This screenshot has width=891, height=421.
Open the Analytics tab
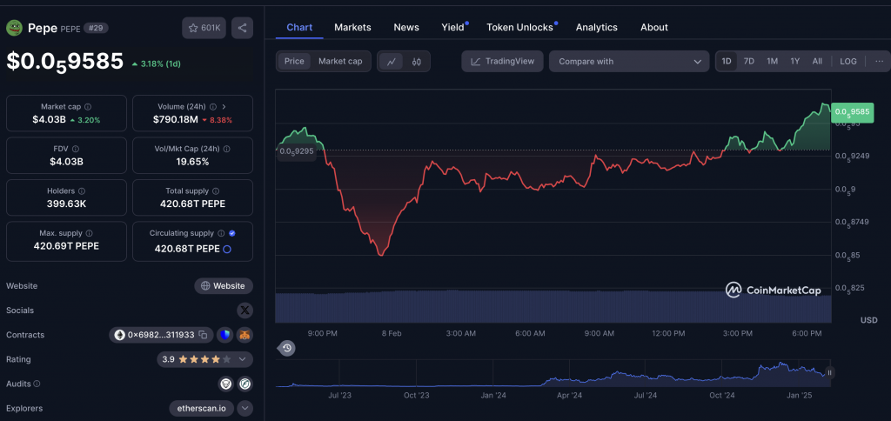tap(597, 27)
